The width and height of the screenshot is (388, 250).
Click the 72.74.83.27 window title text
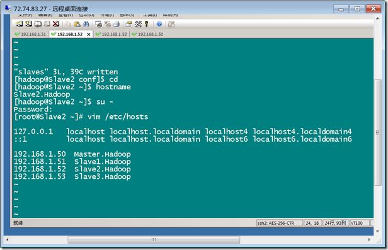pyautogui.click(x=51, y=9)
